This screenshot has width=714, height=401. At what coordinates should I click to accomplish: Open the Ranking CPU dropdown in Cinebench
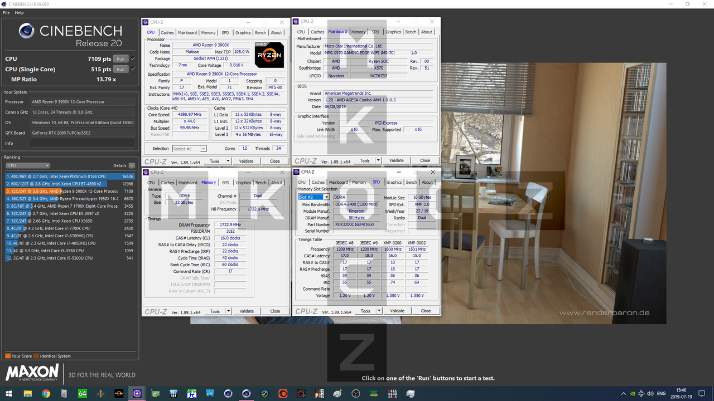[x=28, y=165]
